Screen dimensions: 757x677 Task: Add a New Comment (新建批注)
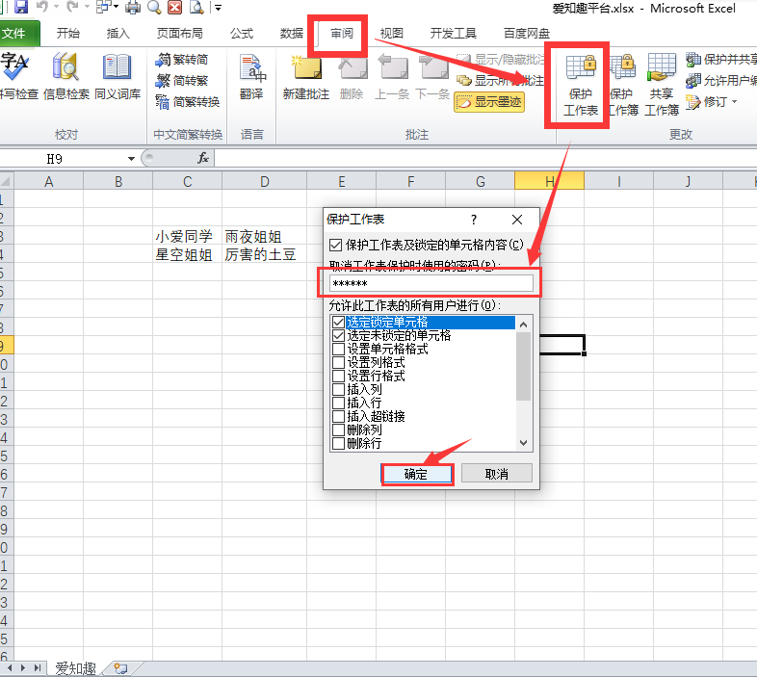pos(305,77)
